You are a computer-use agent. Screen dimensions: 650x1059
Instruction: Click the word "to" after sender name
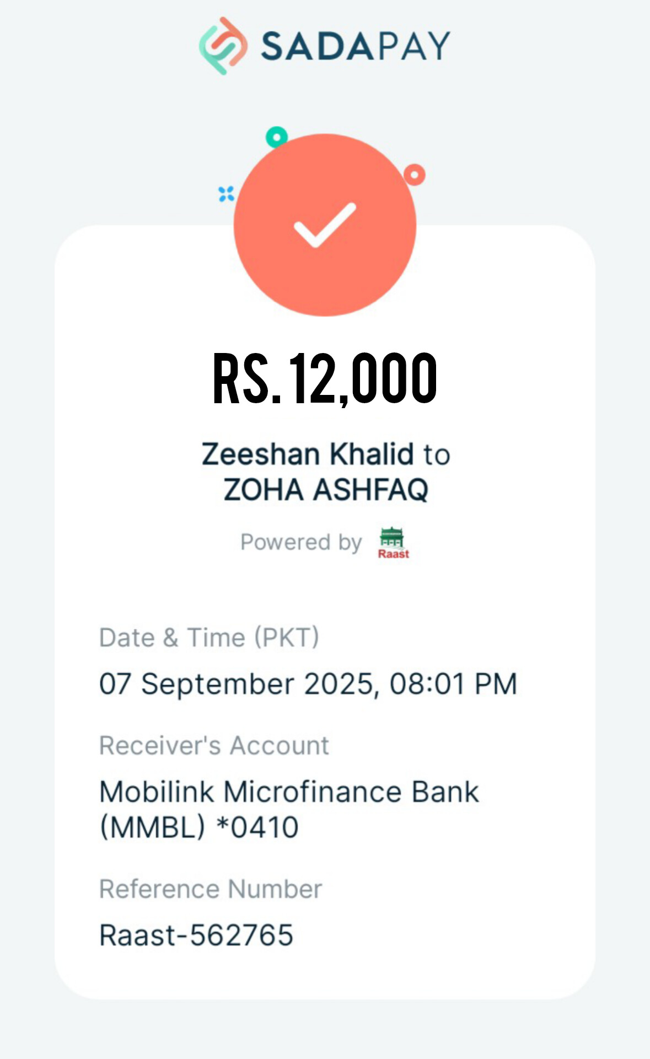point(437,456)
